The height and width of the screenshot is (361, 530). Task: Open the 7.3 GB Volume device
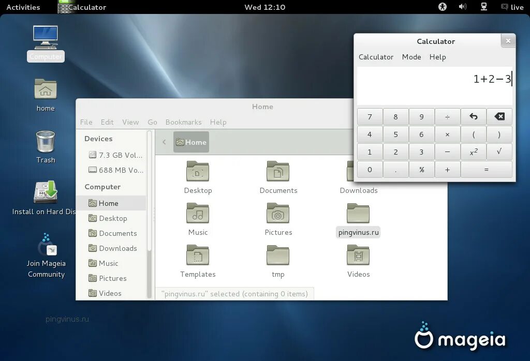pos(115,155)
